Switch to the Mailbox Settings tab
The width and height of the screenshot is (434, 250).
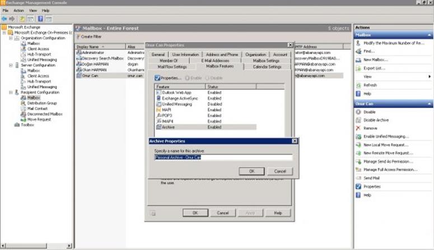266,61
